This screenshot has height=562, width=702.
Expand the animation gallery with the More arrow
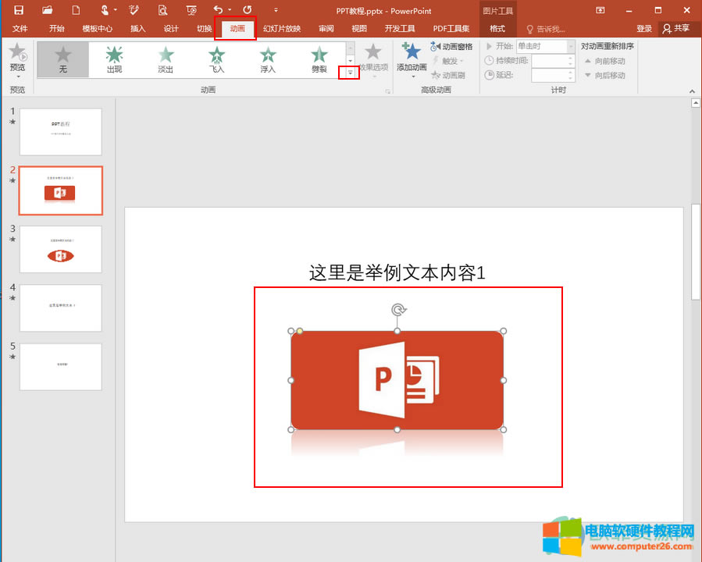point(348,73)
